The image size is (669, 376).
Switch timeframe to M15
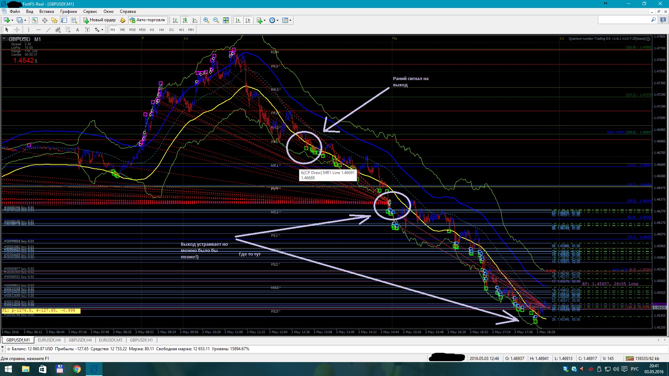(132, 30)
